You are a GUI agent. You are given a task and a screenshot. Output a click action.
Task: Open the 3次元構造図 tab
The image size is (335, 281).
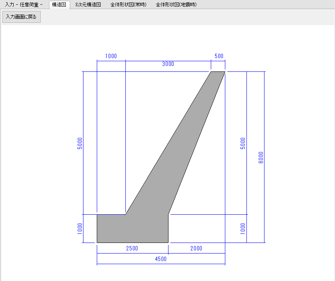(x=88, y=4)
